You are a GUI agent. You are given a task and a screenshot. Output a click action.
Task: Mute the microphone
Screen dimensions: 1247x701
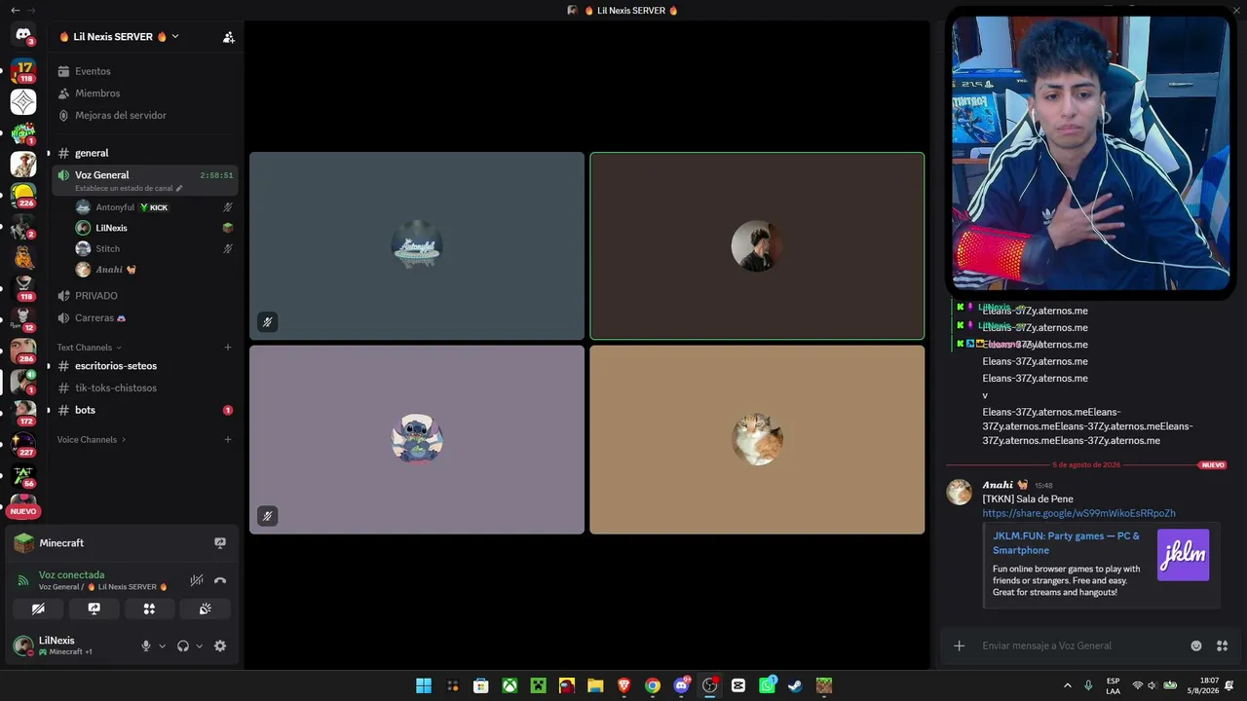(x=146, y=646)
